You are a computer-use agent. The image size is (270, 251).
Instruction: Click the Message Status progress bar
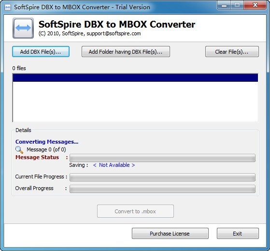pyautogui.click(x=162, y=158)
